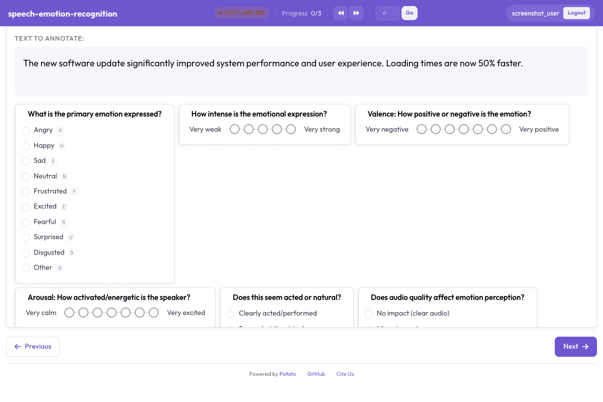This screenshot has height=402, width=603.
Task: Click the 'Very weak' intensity label
Action: pos(206,130)
